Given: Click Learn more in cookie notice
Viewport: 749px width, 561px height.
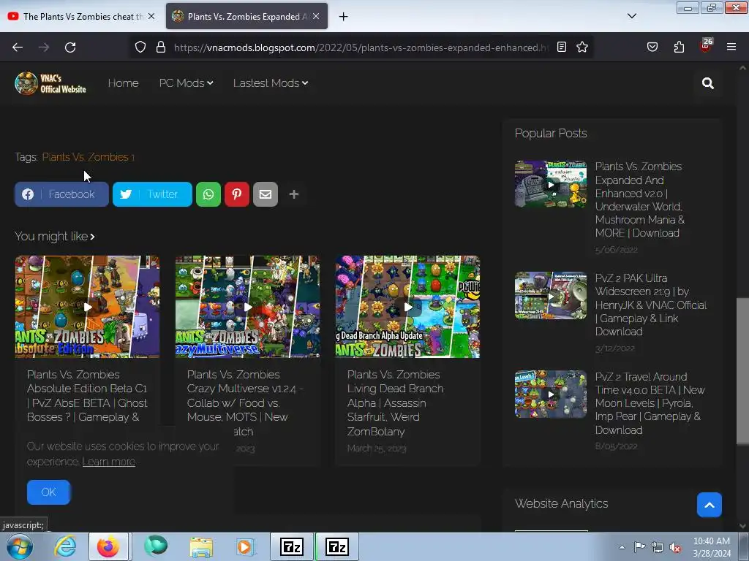Looking at the screenshot, I should coord(109,462).
